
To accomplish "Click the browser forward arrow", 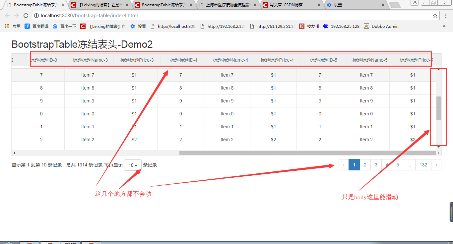I will tap(17, 16).
